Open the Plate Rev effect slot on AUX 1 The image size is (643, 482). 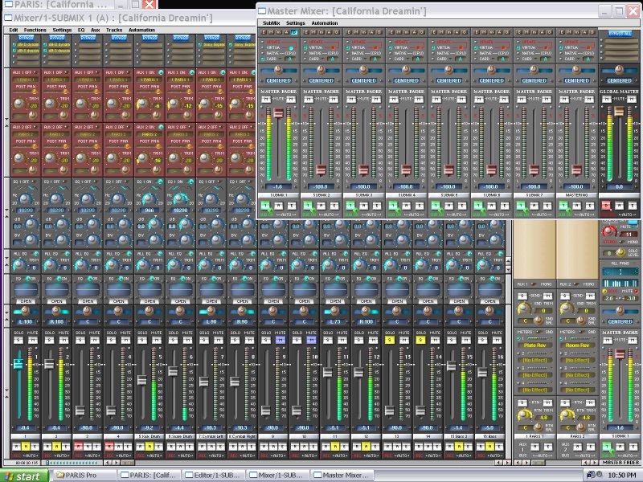click(535, 345)
